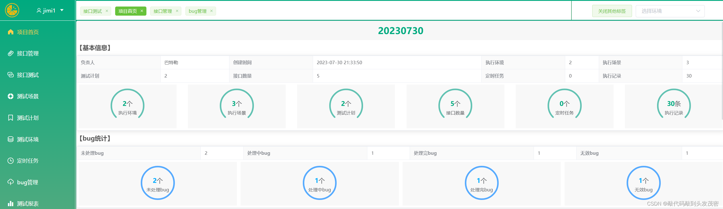Click the 负责人 label cell
Viewport: 723px width, 209px height.
[119, 62]
